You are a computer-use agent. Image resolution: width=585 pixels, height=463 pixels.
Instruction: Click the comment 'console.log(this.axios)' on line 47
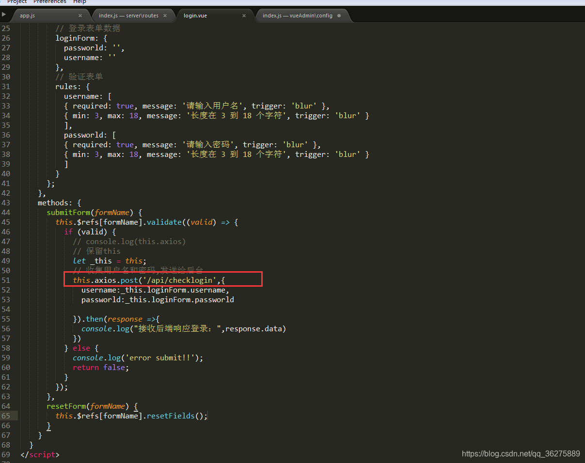click(x=136, y=241)
